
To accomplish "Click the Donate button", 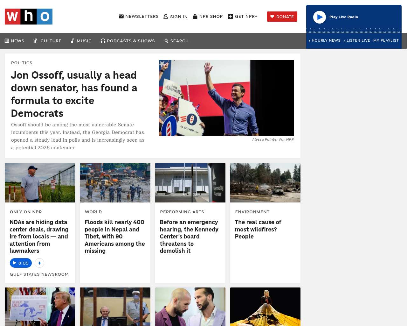I will 282,17.
